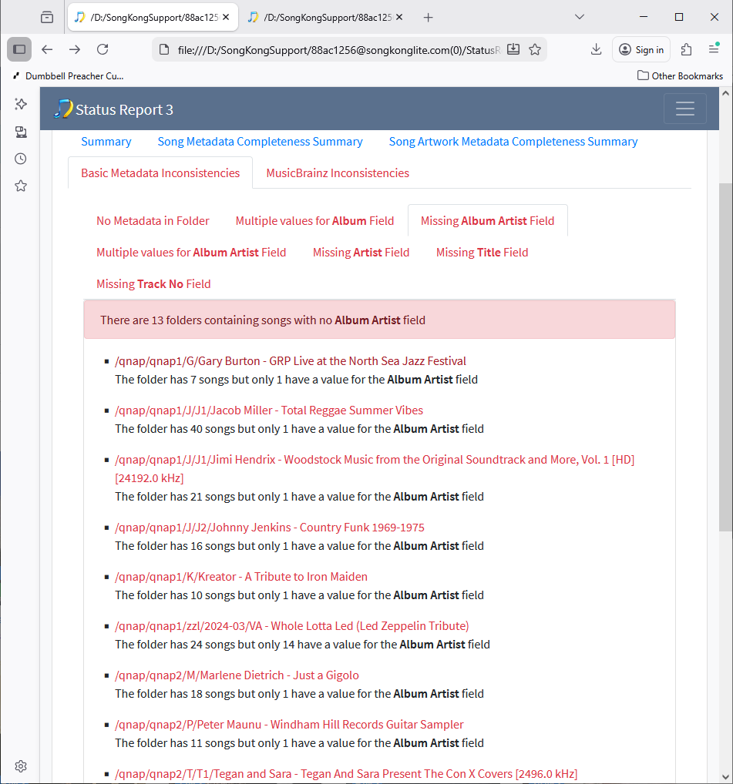Screen dimensions: 733x784
Task: Switch to the MusicBrainz Inconsistencies tab
Action: [338, 173]
